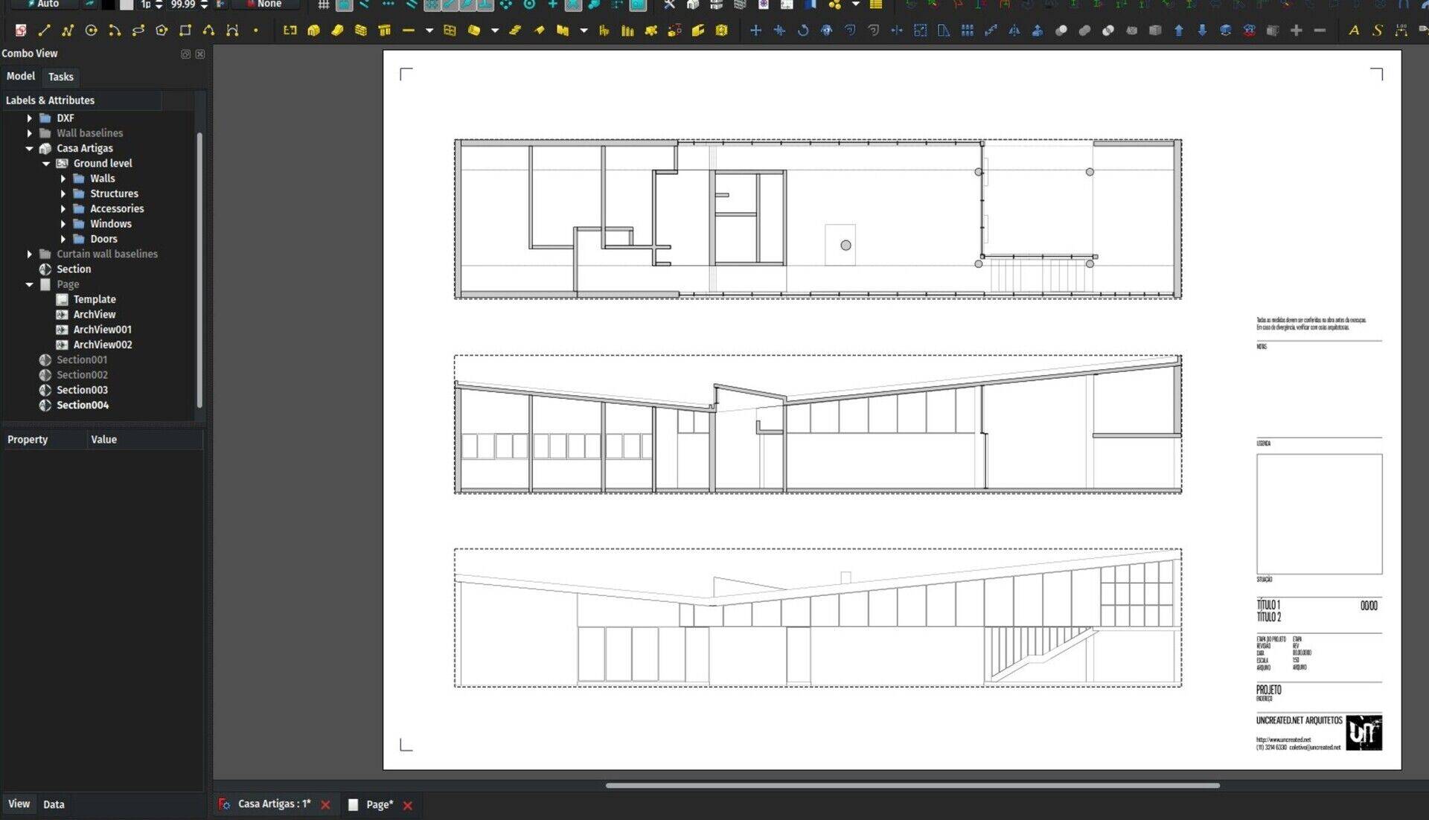
Task: Toggle the grid snap icon
Action: tap(323, 4)
